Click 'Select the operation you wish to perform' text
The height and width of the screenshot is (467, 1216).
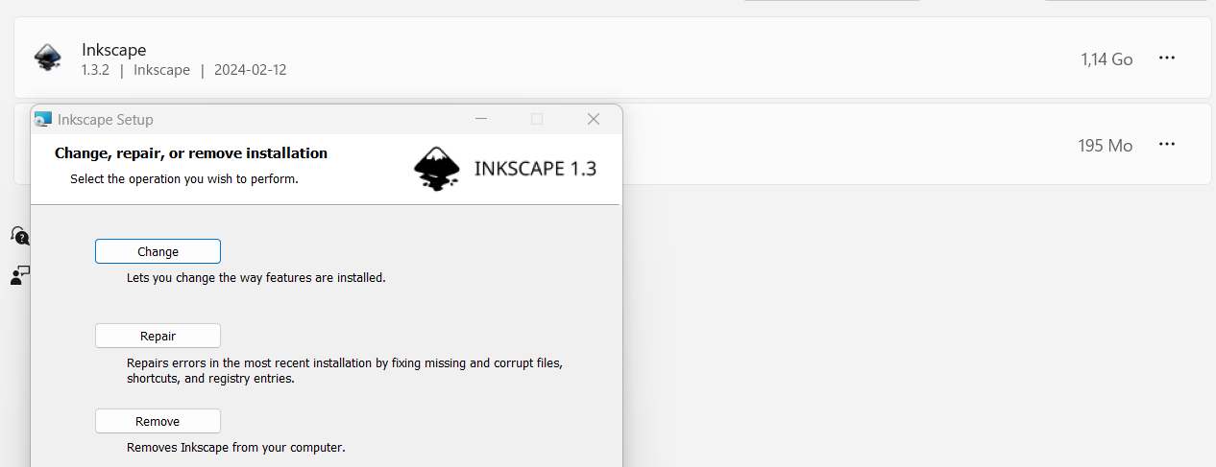pyautogui.click(x=184, y=178)
